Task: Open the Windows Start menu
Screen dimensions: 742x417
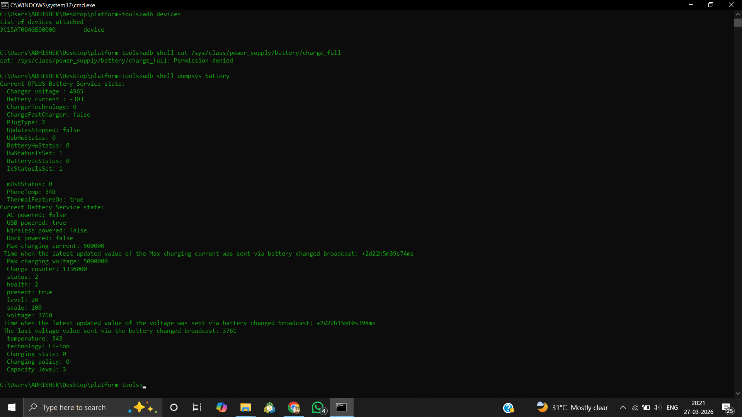Action: tap(12, 407)
